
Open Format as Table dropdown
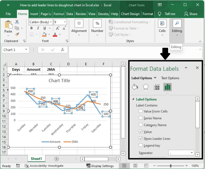[124, 28]
